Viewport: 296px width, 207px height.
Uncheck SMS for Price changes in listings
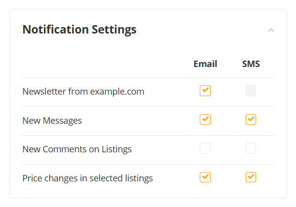pos(251,177)
